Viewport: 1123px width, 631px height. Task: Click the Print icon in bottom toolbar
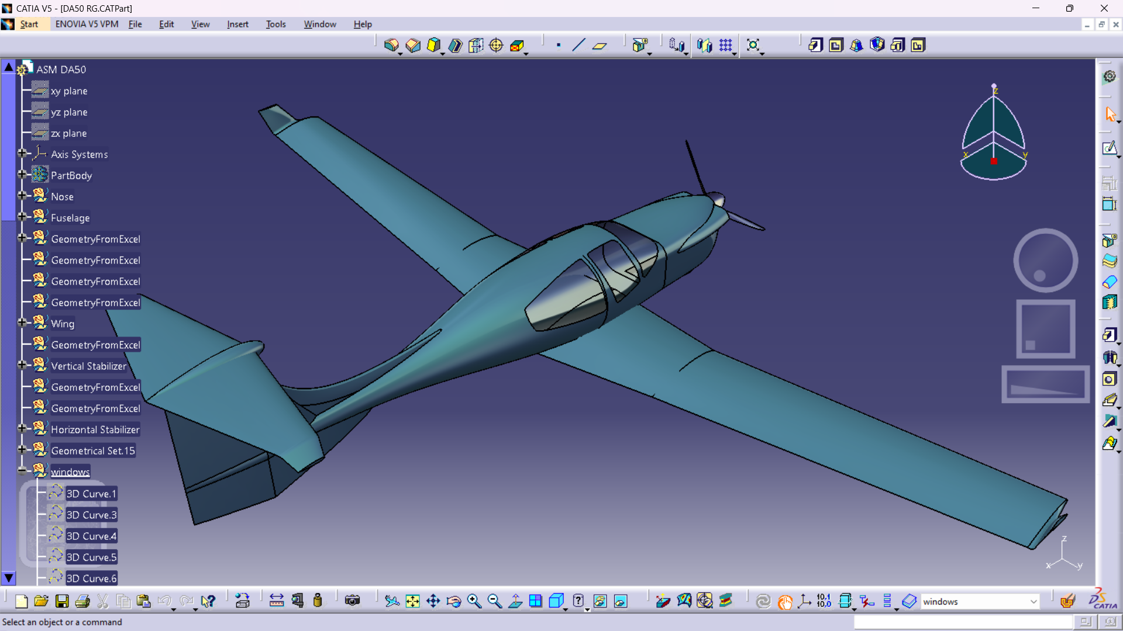[82, 601]
